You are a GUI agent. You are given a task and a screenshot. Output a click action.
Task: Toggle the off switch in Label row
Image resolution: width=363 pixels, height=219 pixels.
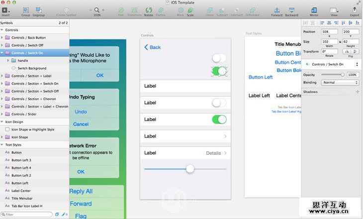(219, 103)
